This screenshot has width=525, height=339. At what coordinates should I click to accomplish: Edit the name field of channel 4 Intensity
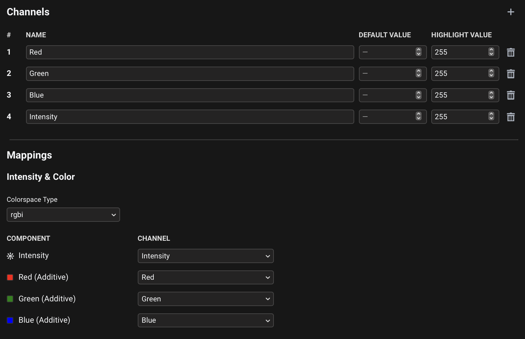[x=190, y=117]
